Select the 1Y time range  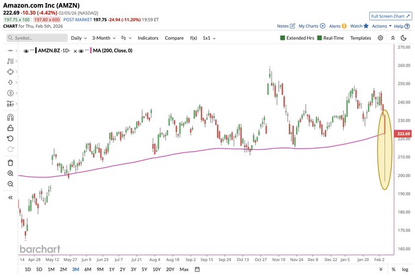[x=112, y=269]
